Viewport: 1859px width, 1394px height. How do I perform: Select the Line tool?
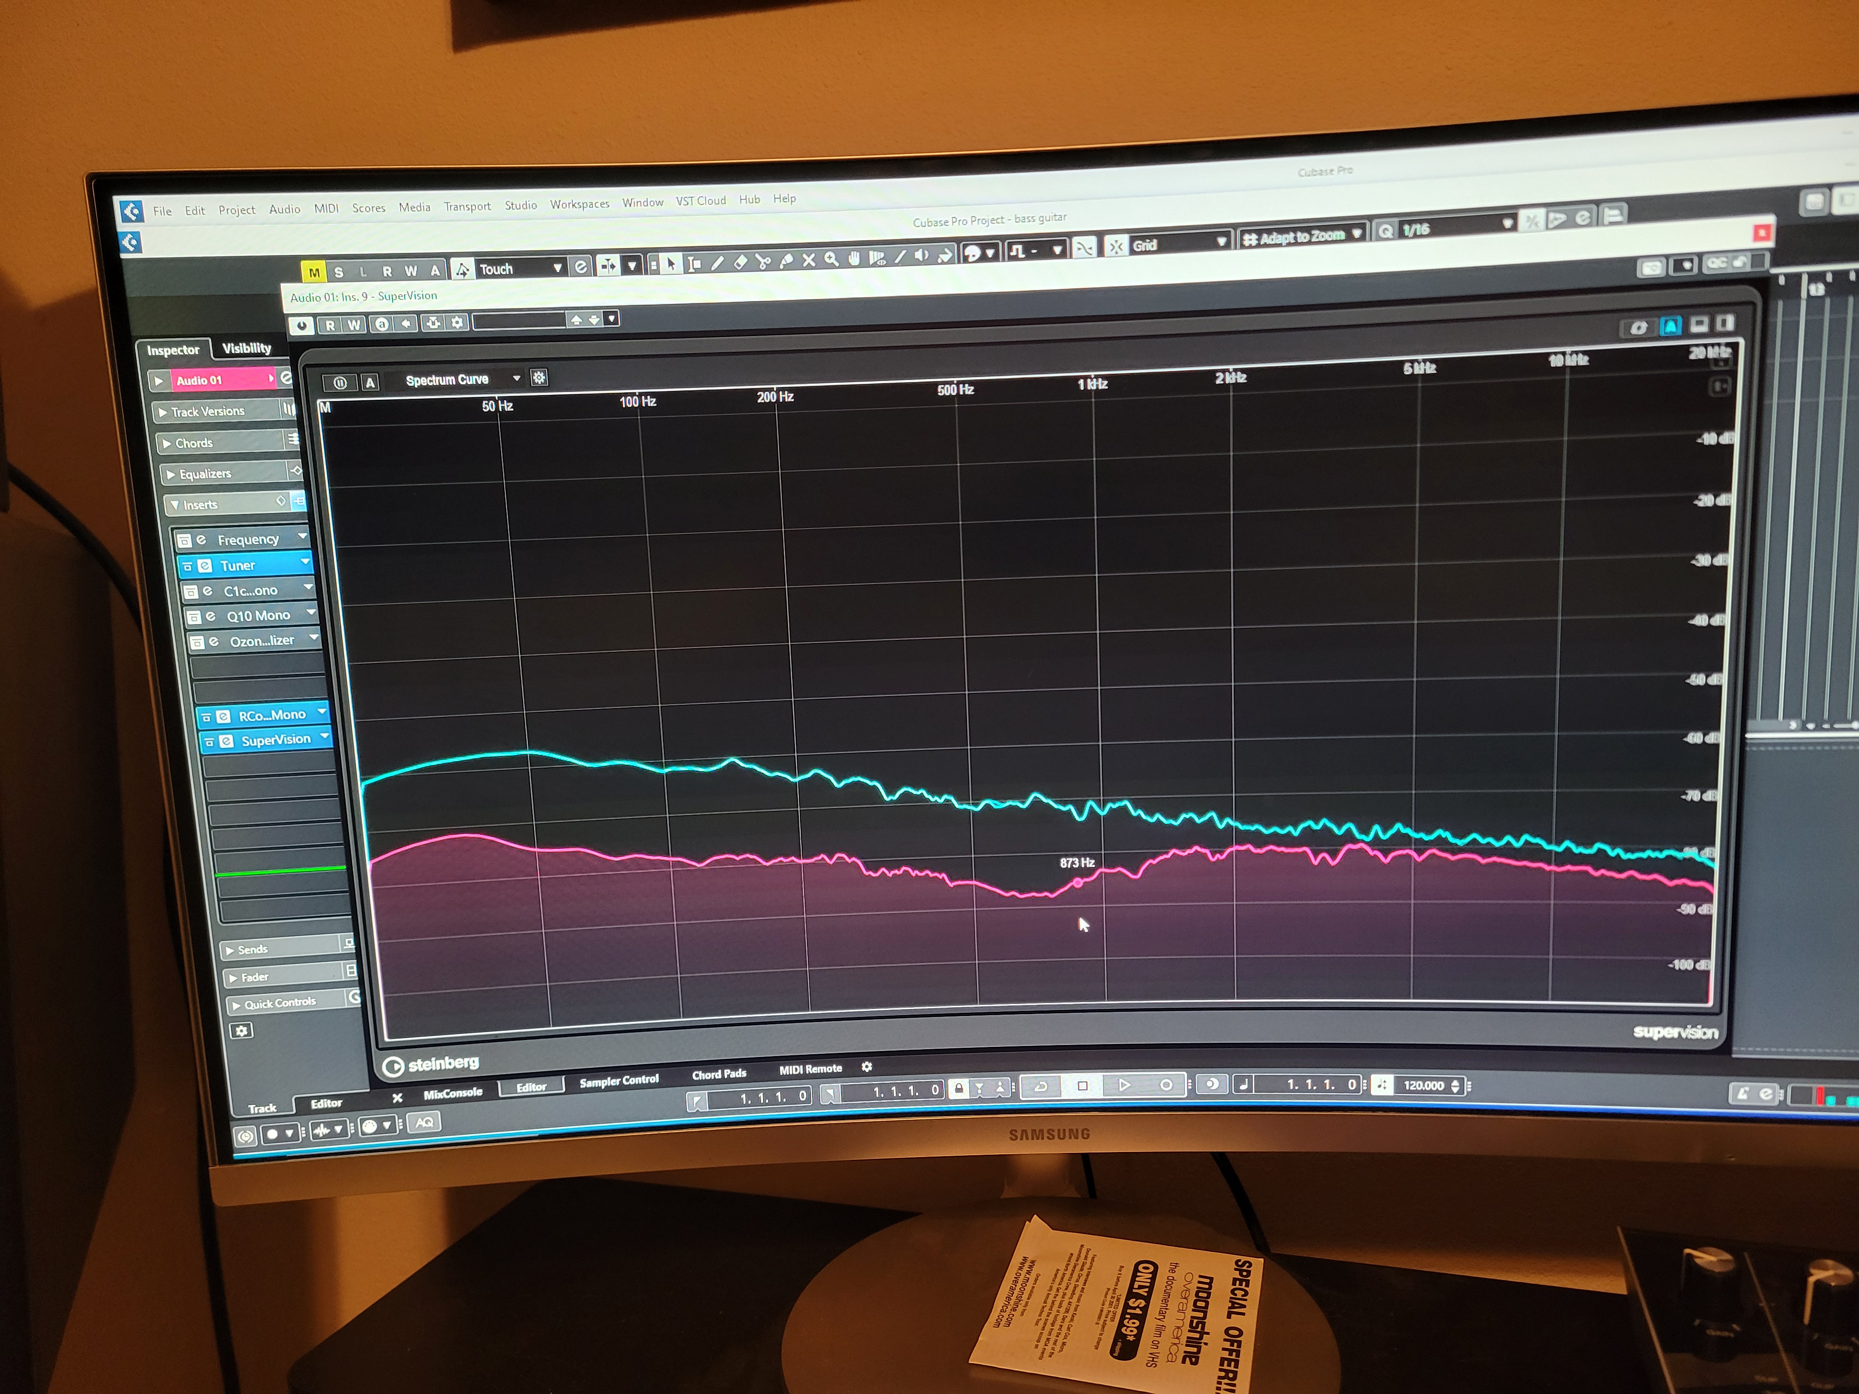(899, 256)
